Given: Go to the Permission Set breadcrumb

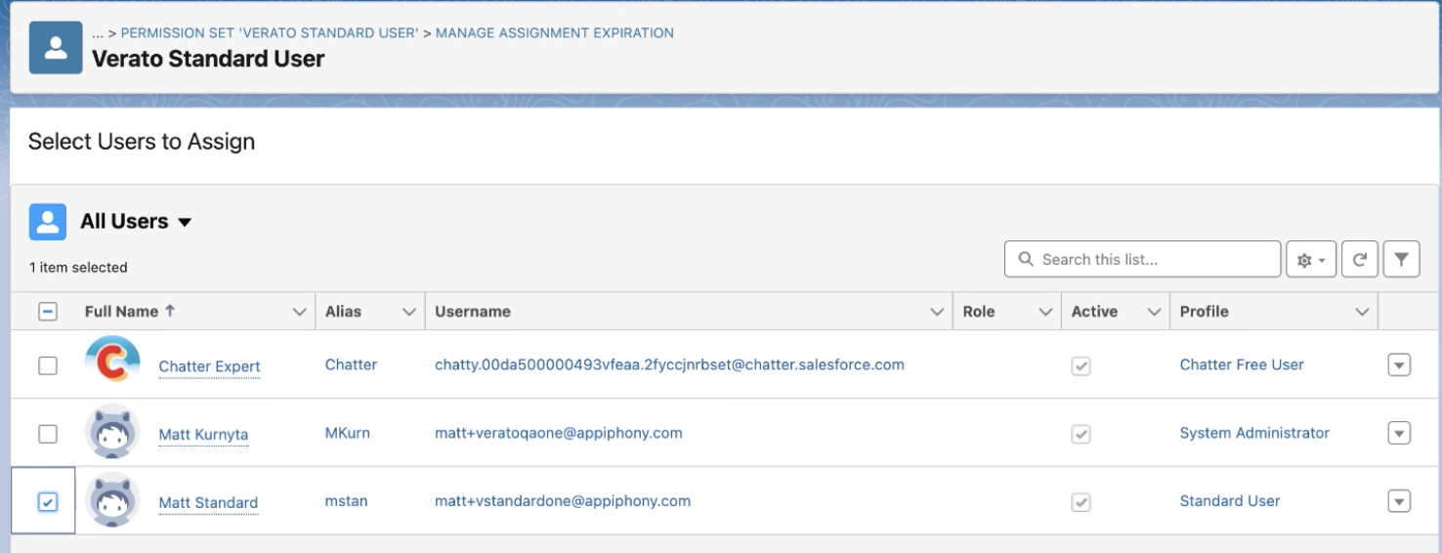Looking at the screenshot, I should [x=270, y=33].
